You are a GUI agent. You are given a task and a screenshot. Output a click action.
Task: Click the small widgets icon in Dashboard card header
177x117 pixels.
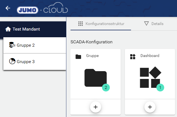pyautogui.click(x=133, y=56)
